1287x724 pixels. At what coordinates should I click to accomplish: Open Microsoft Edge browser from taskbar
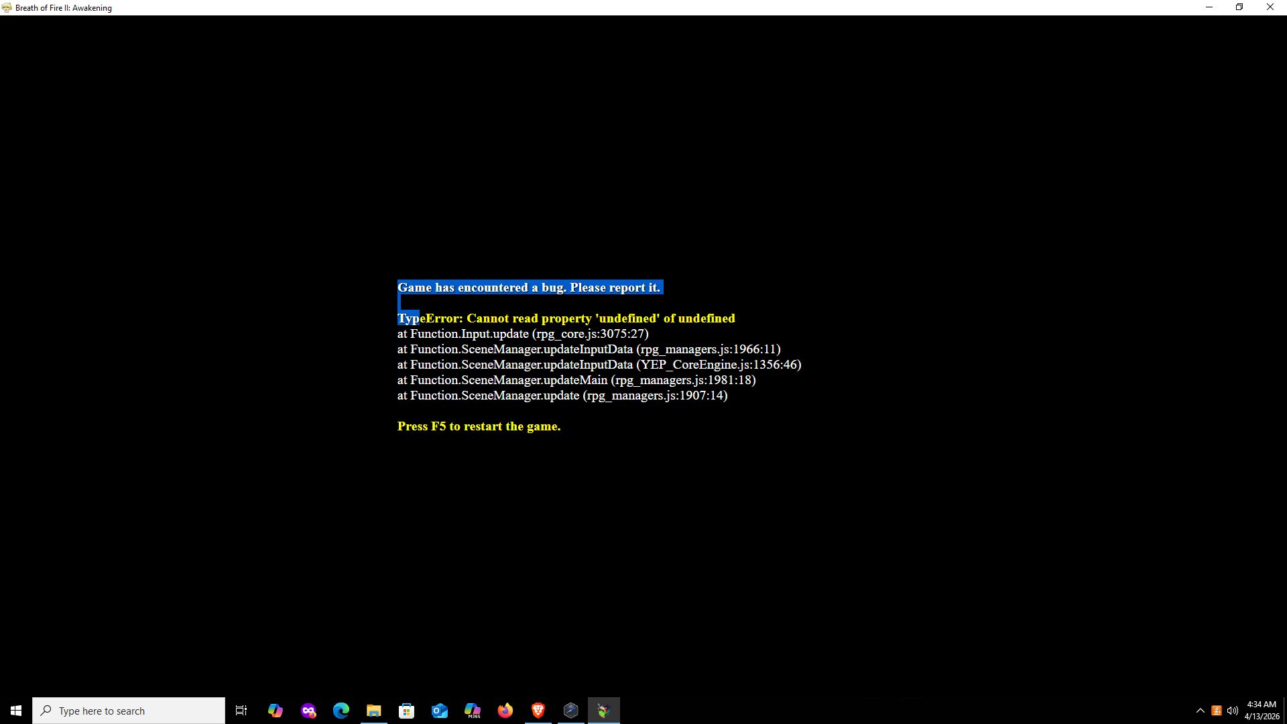pos(341,711)
